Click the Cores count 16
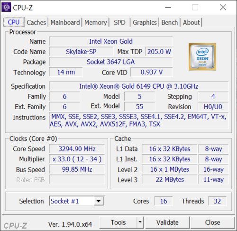This screenshot has width=237, height=231. [164, 201]
